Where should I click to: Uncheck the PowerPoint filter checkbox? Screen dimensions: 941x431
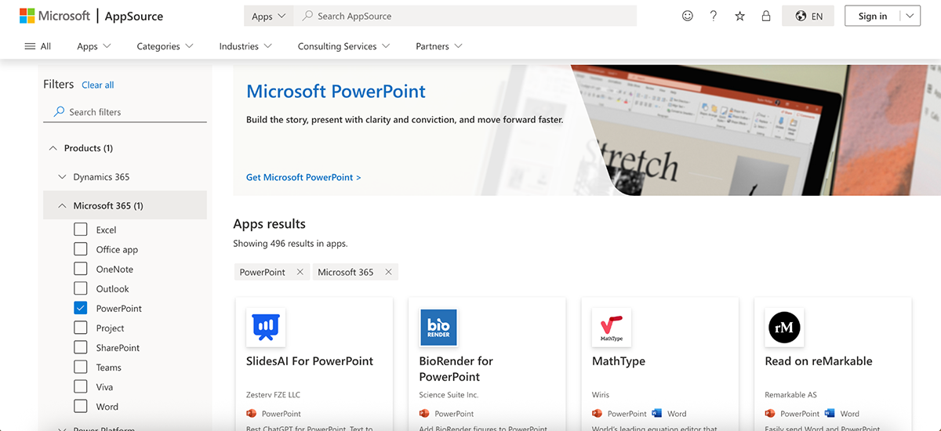(x=80, y=308)
